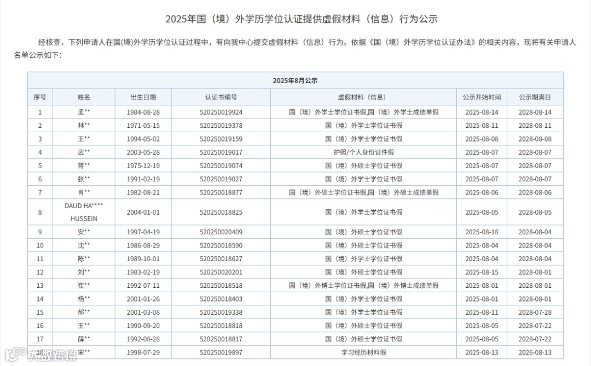Click the page title 2025年国（境）外学历学位认证提供虚假材料（信息）行为公示
591x366 pixels.
302,19
